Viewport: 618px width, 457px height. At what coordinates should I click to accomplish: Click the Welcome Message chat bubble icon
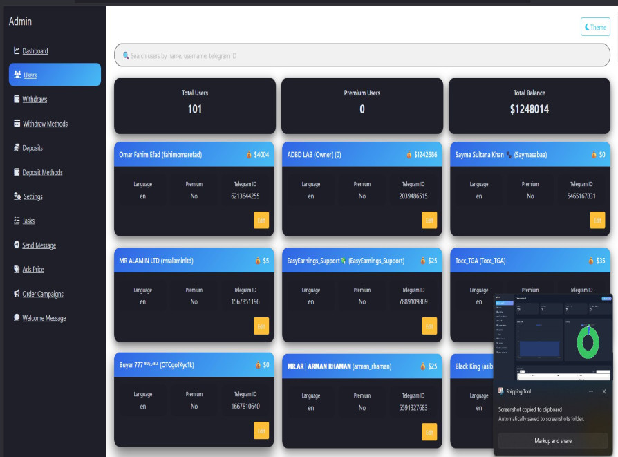(x=17, y=318)
